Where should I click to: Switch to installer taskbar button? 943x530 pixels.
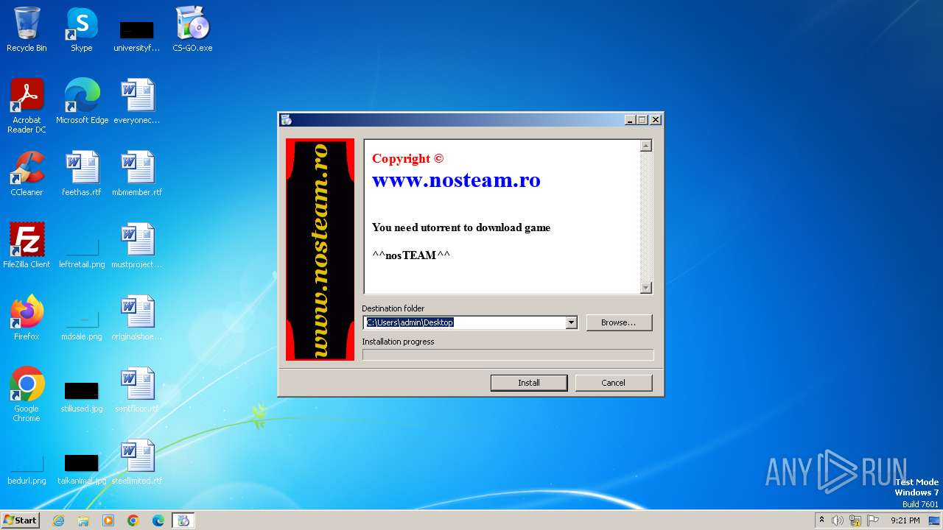183,520
